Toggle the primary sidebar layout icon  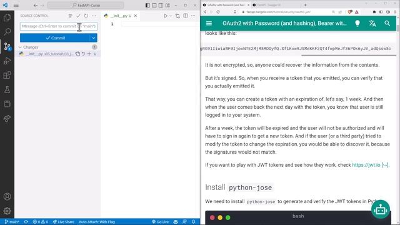[x=147, y=5]
